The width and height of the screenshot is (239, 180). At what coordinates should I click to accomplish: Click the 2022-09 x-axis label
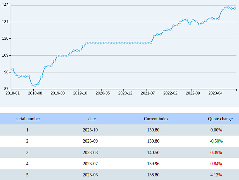pyautogui.click(x=193, y=93)
